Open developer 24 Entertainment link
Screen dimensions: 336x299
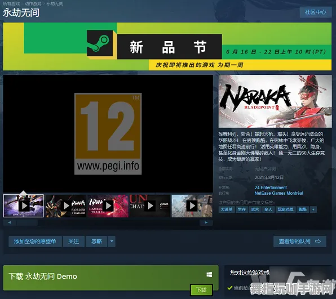coord(271,188)
